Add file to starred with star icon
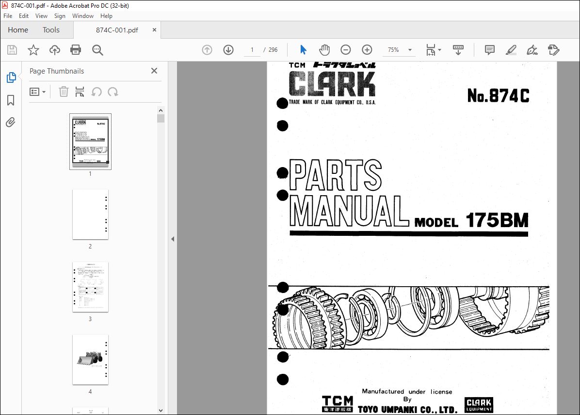The height and width of the screenshot is (415, 580). click(x=33, y=50)
